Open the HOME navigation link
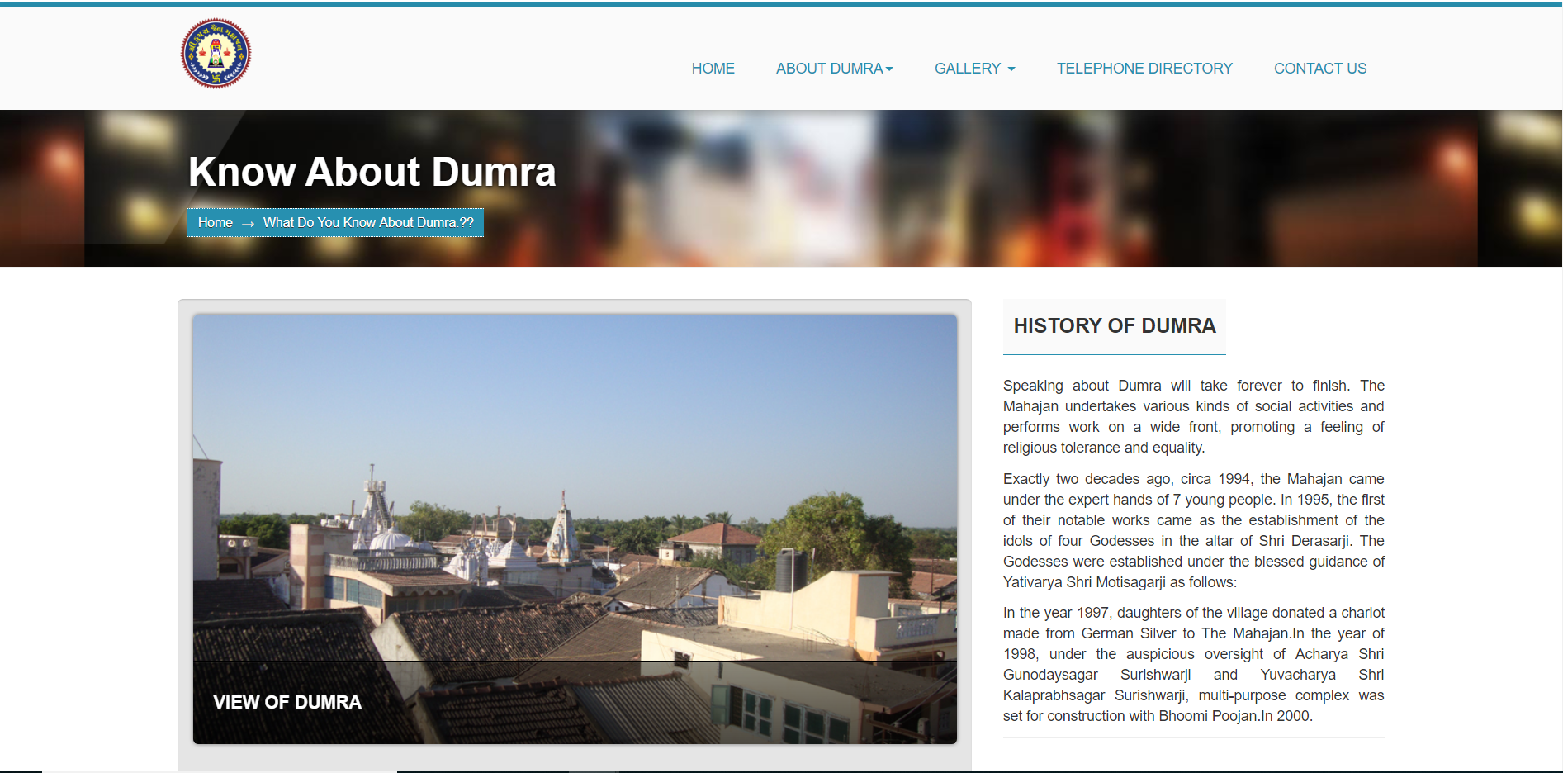The image size is (1563, 773). coord(713,69)
